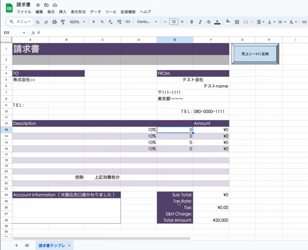Toggle Strikethrough formatting
The height and width of the screenshot is (250, 308).
[x=208, y=22]
